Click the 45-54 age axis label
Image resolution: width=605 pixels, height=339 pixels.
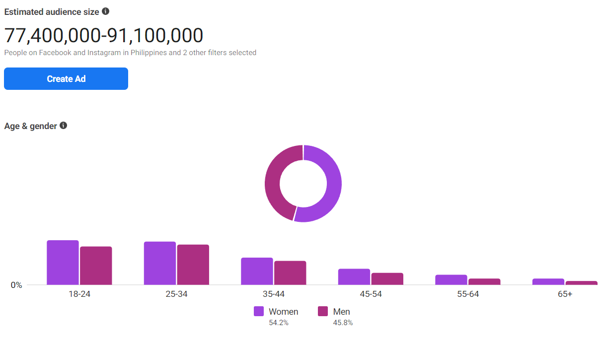tap(371, 294)
